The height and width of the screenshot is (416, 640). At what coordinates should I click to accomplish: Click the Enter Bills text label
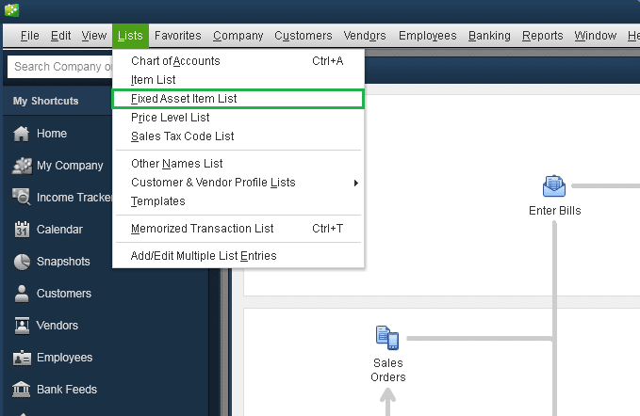point(554,211)
